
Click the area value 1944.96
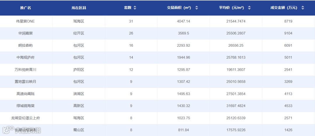coord(183,57)
